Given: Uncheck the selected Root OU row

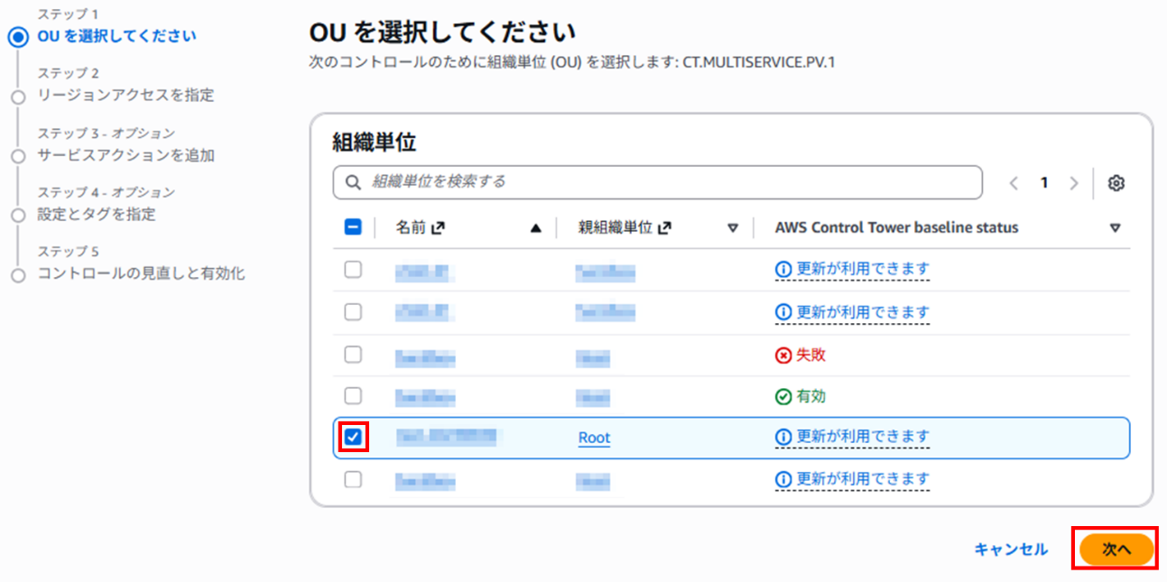Looking at the screenshot, I should [x=353, y=437].
